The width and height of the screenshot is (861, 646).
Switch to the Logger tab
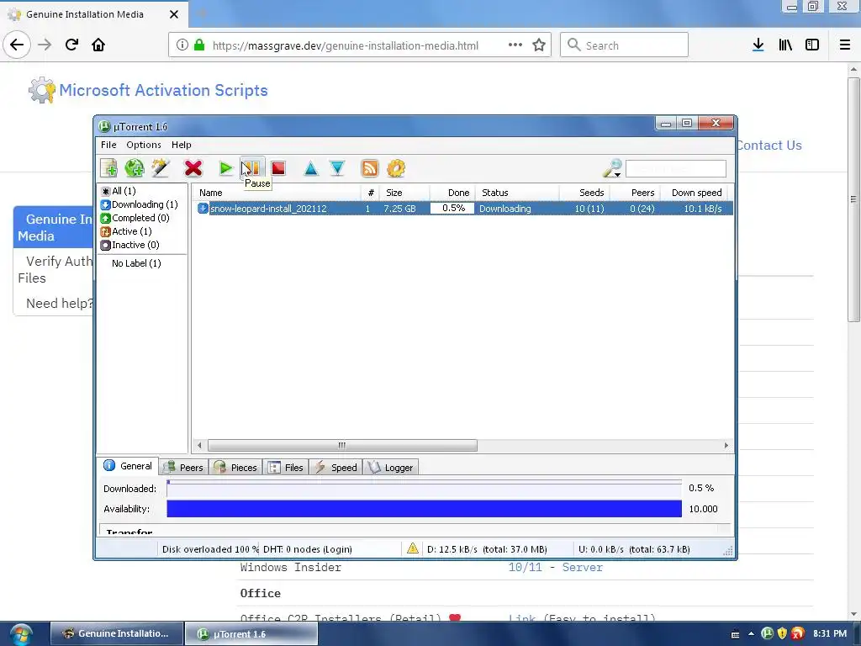pos(391,468)
